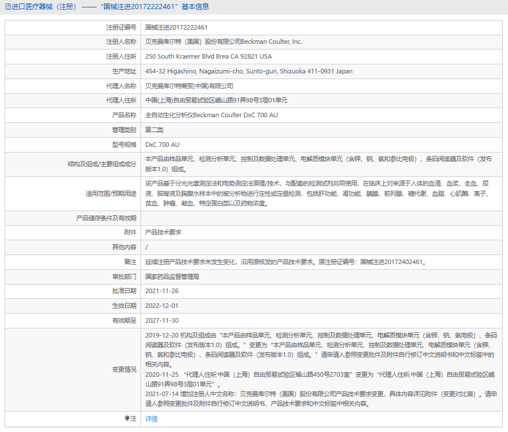Click the expiry date 2027-11-30
The width and height of the screenshot is (508, 432).
[162, 320]
